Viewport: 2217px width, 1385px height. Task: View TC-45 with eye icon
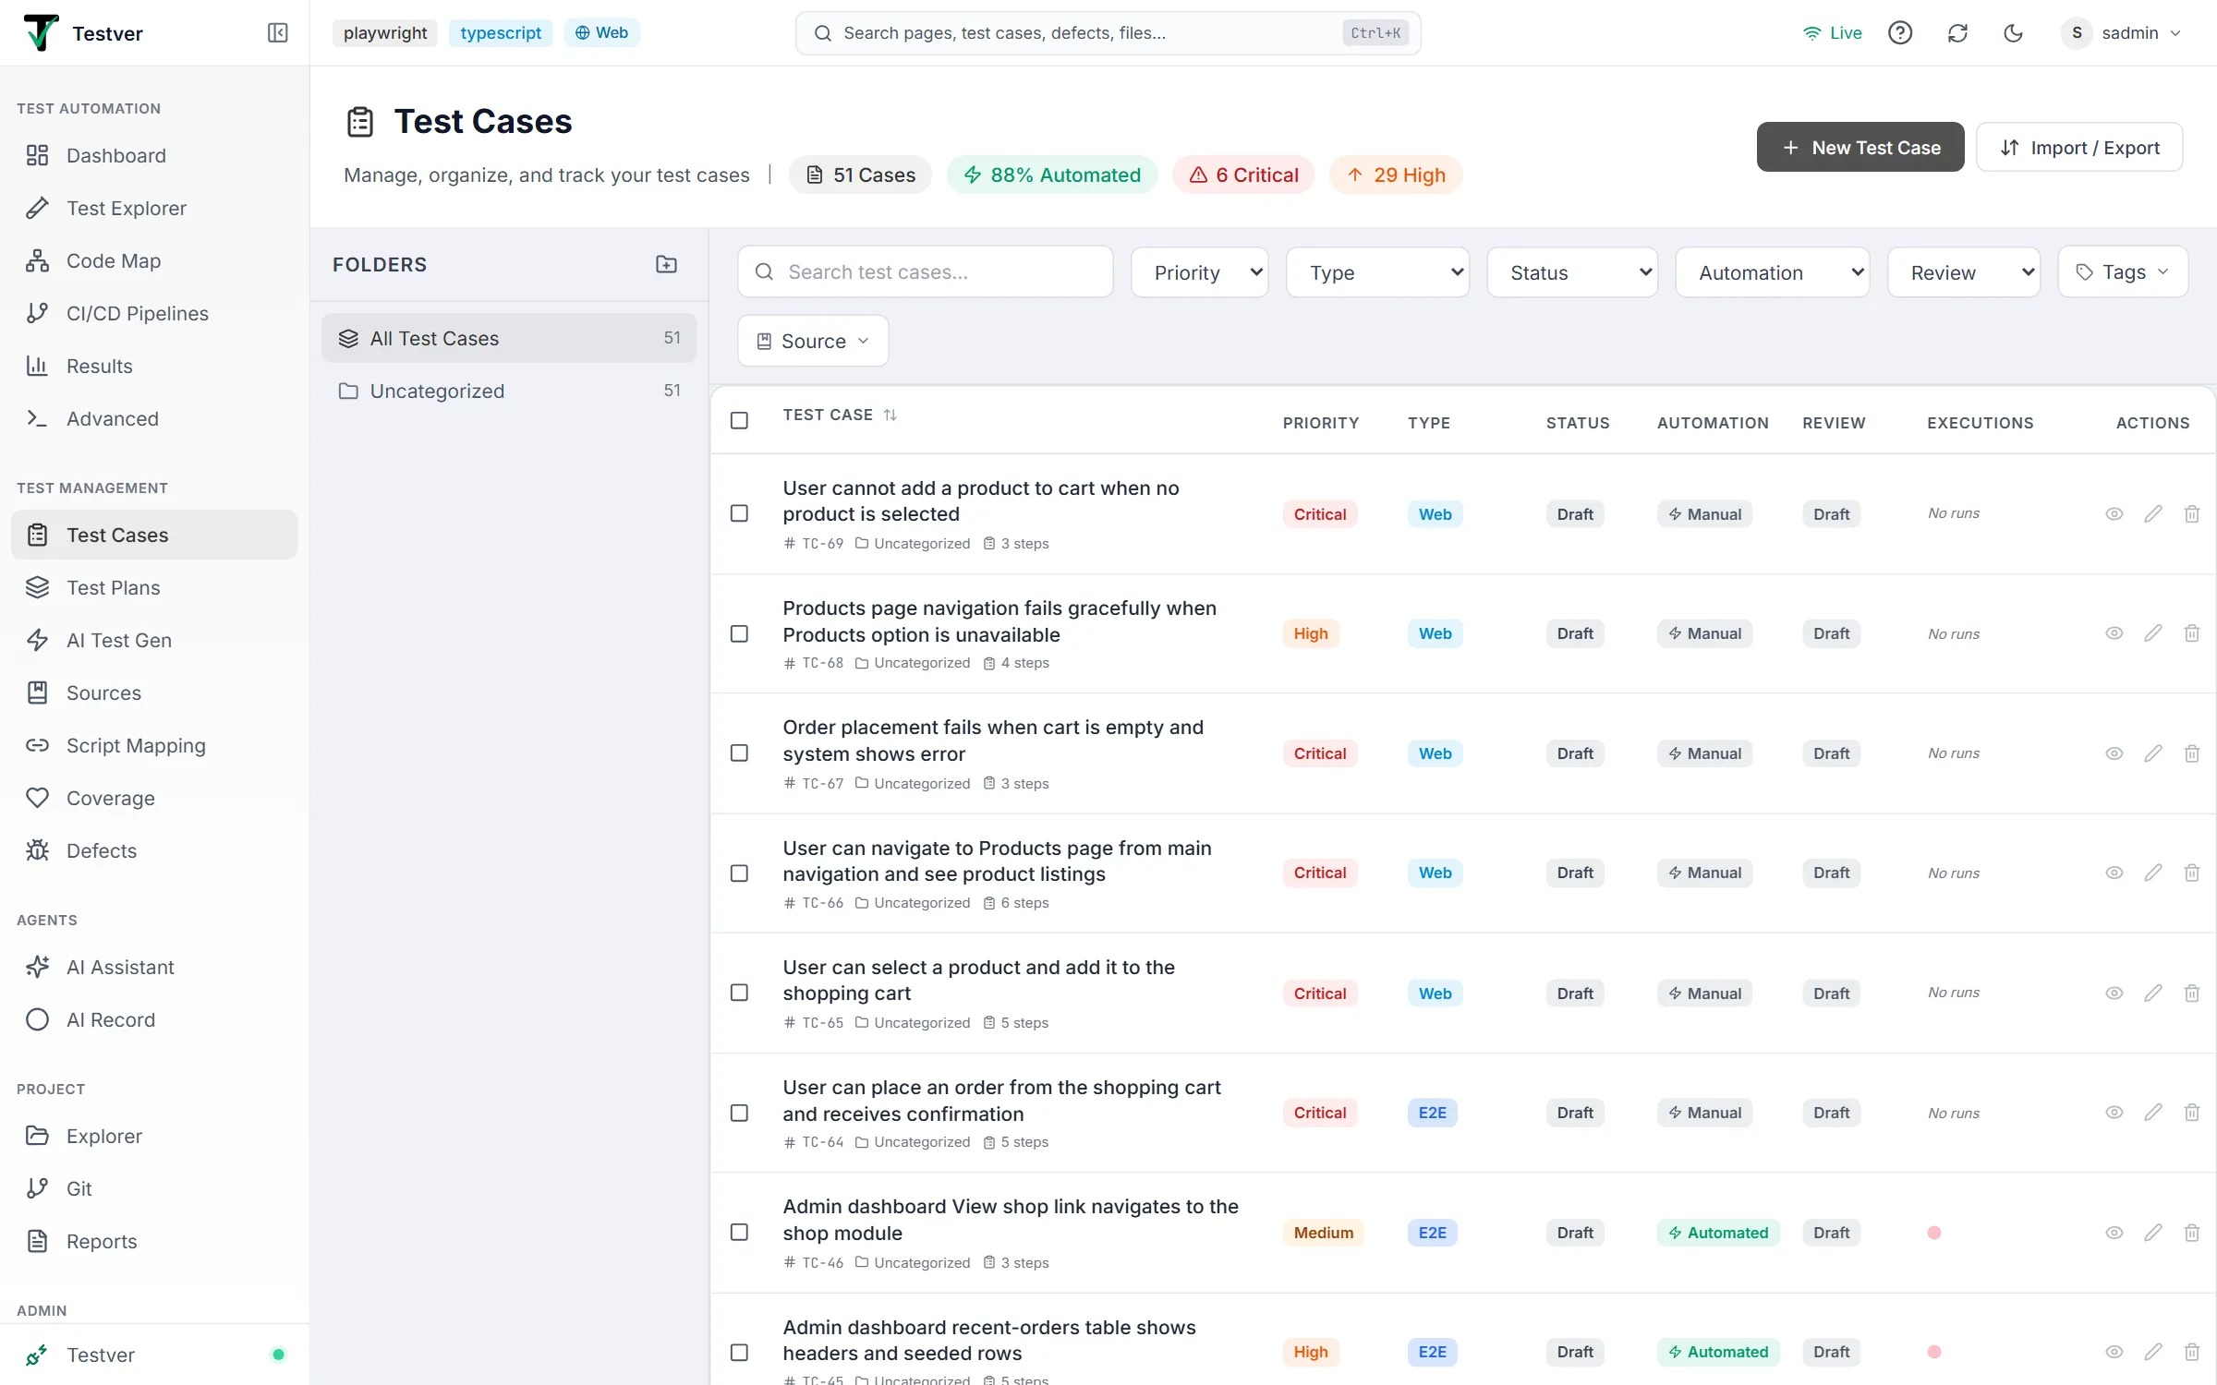point(2114,1352)
